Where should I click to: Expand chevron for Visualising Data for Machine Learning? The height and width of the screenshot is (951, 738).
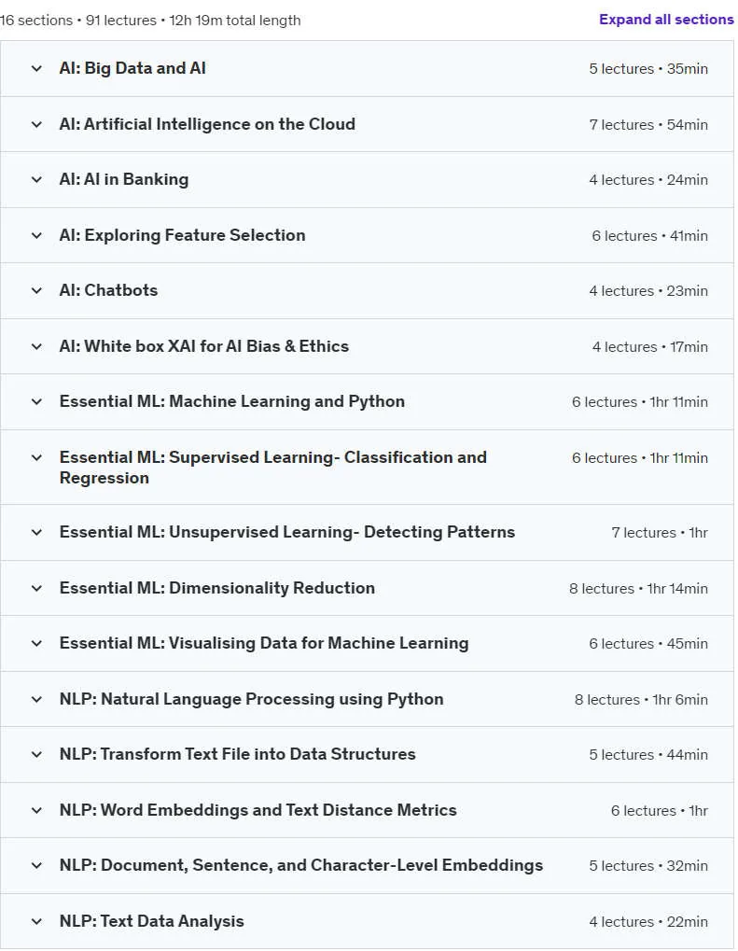[x=36, y=644]
